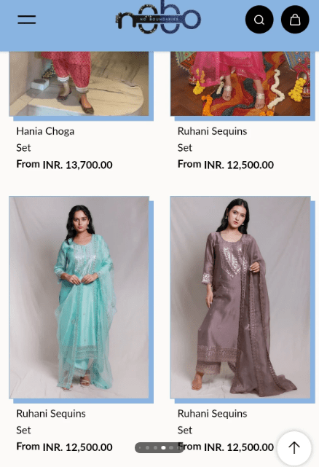Open Ruhani Sequins Set title under pink outfit
The height and width of the screenshot is (467, 319).
[x=212, y=139]
